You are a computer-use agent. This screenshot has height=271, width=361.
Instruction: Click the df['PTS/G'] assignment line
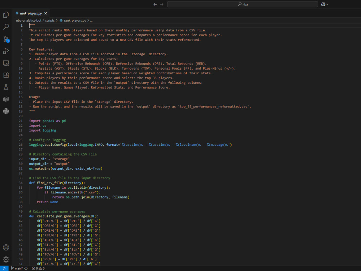pos(69,221)
